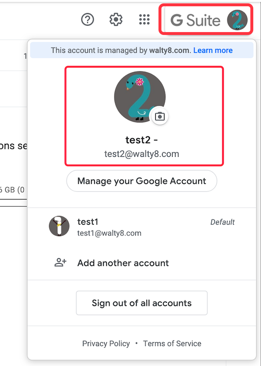Click the small account avatar beside G Suite
261x366 pixels.
(x=237, y=20)
